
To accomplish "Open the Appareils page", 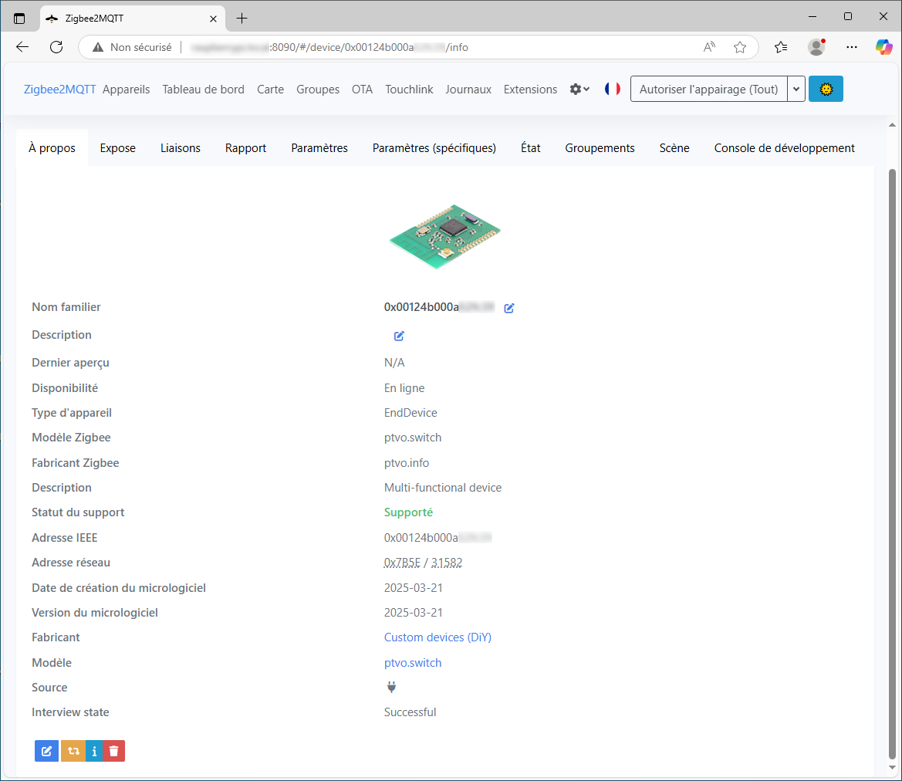I will tap(126, 90).
